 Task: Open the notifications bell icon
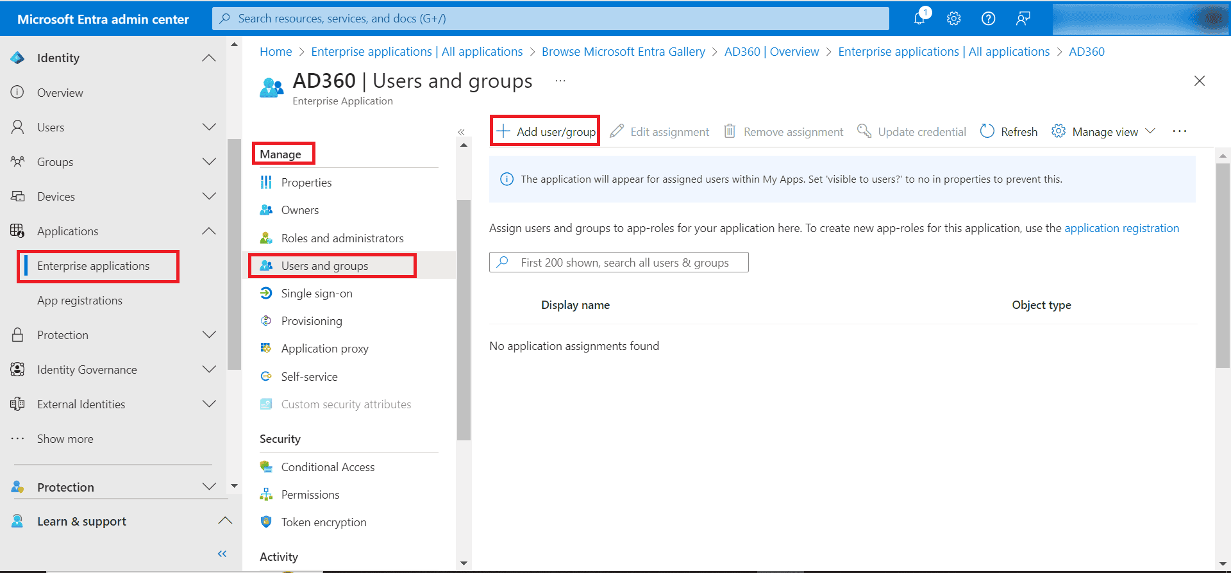tap(919, 18)
